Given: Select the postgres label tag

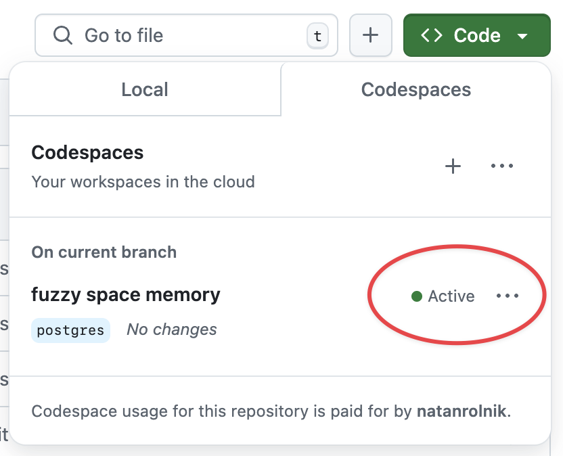Looking at the screenshot, I should pyautogui.click(x=70, y=330).
